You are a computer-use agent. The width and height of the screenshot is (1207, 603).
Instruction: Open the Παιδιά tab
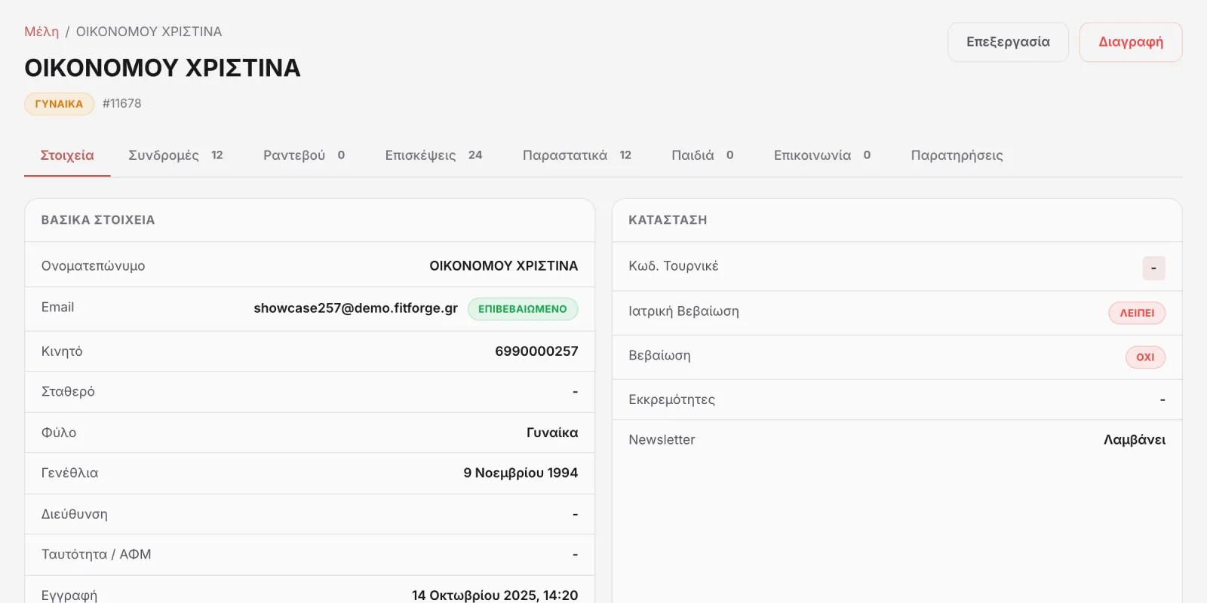pyautogui.click(x=702, y=155)
